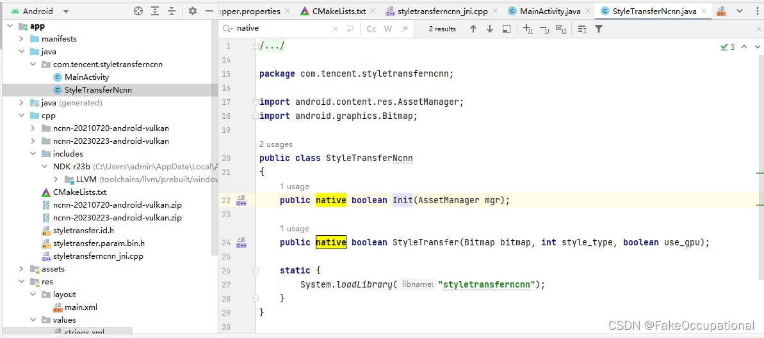The image size is (764, 338).
Task: Collapse the cpp folder
Action: tap(21, 116)
